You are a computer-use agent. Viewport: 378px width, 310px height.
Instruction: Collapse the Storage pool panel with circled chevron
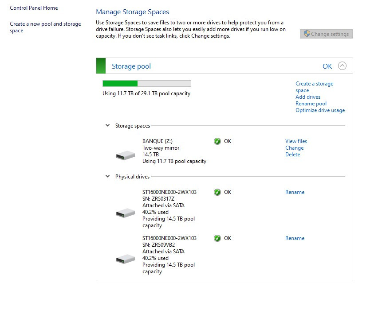[342, 66]
